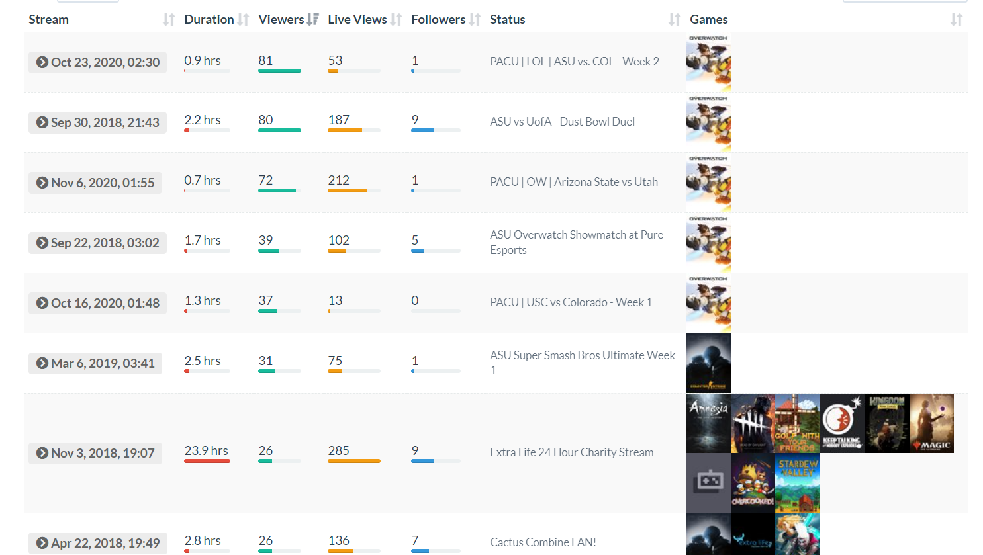Click Overwatch thumbnail in Pure Esports Showmatch row
Screen dimensions: 983x555
[708, 243]
